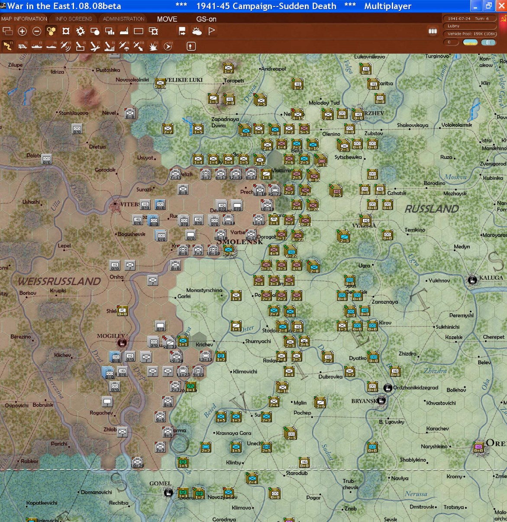Click the MOVE mode label

coord(167,19)
